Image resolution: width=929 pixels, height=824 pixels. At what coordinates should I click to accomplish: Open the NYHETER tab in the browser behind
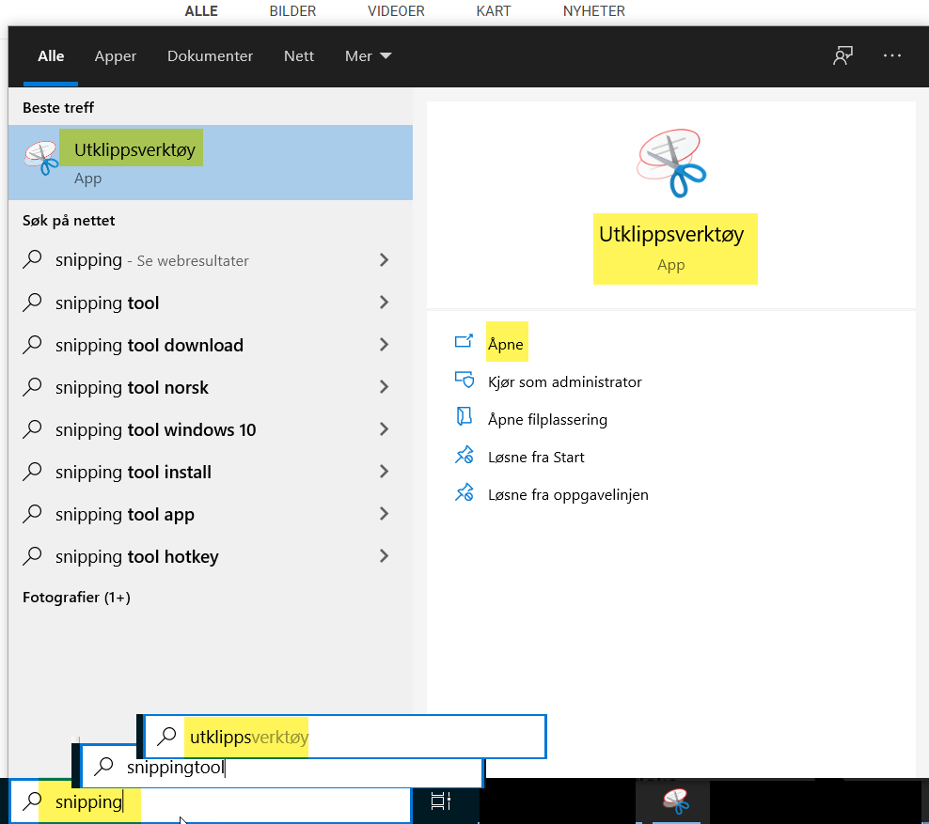(593, 10)
